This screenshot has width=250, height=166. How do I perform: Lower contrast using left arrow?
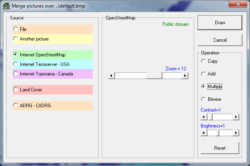pyautogui.click(x=204, y=117)
